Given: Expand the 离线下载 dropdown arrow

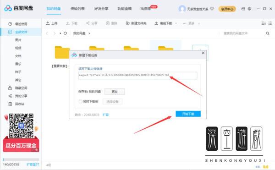Looking at the screenshot, I should [176, 23].
